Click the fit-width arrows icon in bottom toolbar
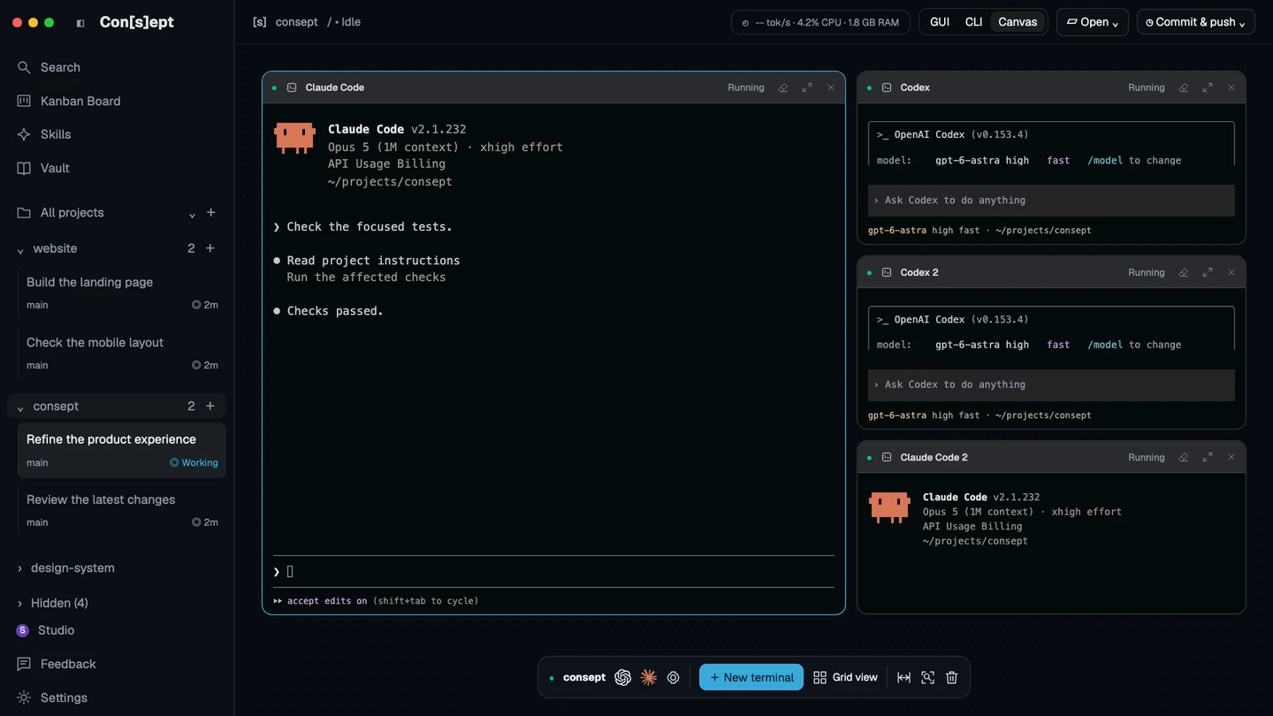 903,677
